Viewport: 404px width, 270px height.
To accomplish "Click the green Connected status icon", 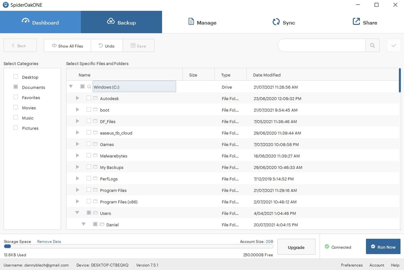I will [326, 247].
